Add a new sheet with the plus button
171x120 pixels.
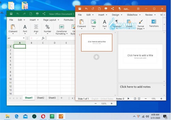coord(61,98)
